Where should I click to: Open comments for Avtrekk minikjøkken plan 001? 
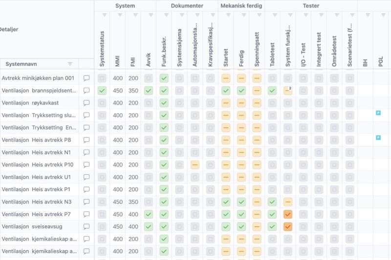[x=87, y=78]
